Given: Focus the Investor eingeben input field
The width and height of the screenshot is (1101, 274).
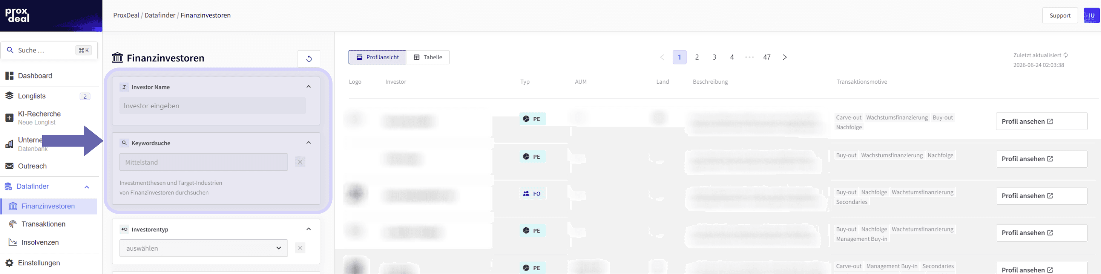Looking at the screenshot, I should pos(212,106).
